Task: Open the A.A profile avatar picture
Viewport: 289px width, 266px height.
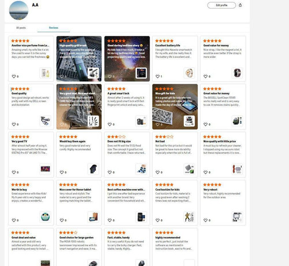Action: tap(18, 10)
